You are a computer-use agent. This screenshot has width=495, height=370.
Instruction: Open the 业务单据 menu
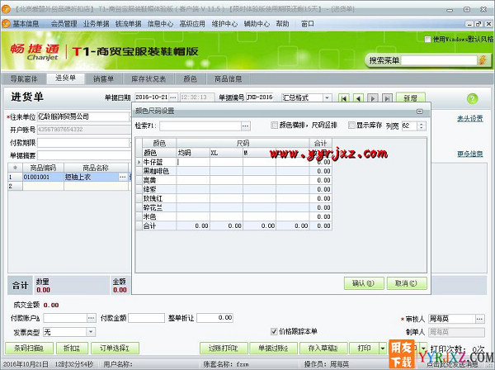(x=96, y=24)
